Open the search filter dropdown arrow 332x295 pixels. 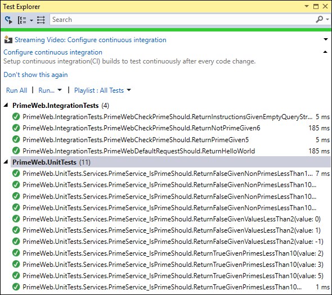327,20
